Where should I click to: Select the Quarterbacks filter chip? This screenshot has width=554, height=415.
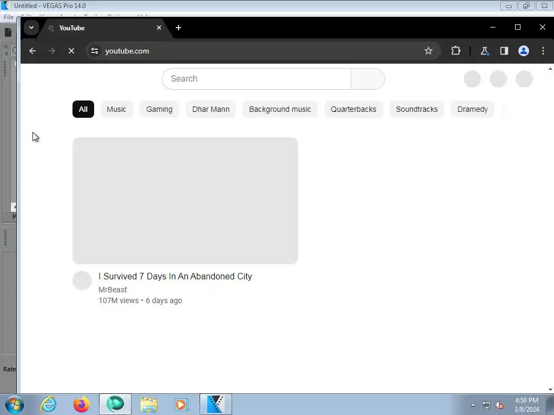(x=353, y=109)
